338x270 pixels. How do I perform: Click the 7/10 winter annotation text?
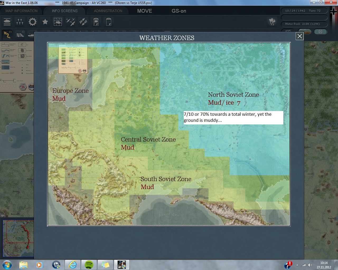[x=233, y=117]
